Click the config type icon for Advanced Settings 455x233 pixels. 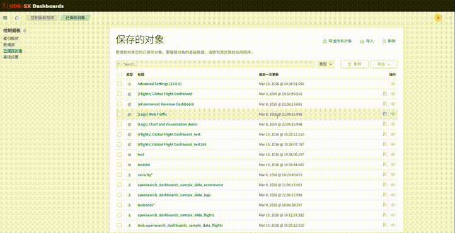point(129,84)
